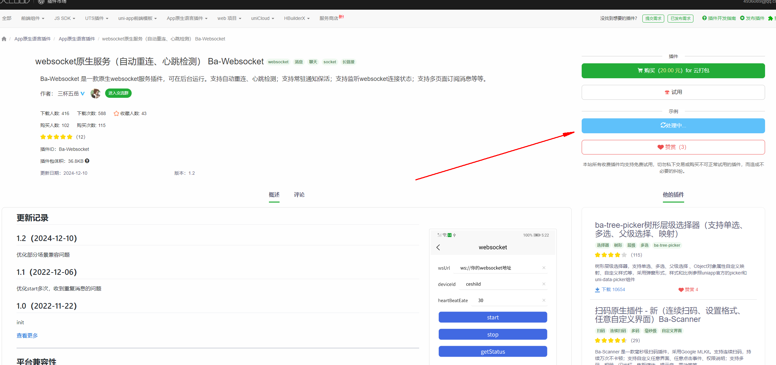Switch to the 概述 tab
The height and width of the screenshot is (365, 776).
click(x=274, y=195)
